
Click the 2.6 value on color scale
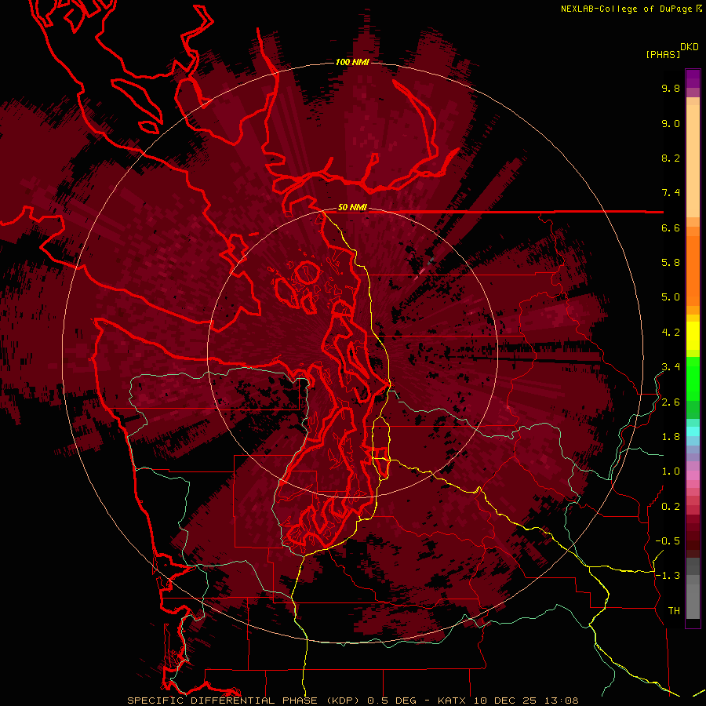pyautogui.click(x=671, y=402)
